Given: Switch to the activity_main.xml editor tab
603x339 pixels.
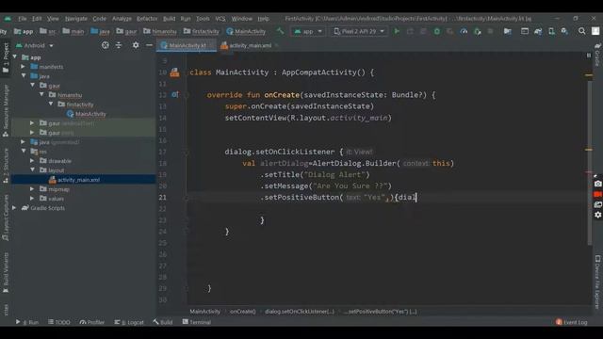Looking at the screenshot, I should tap(250, 45).
